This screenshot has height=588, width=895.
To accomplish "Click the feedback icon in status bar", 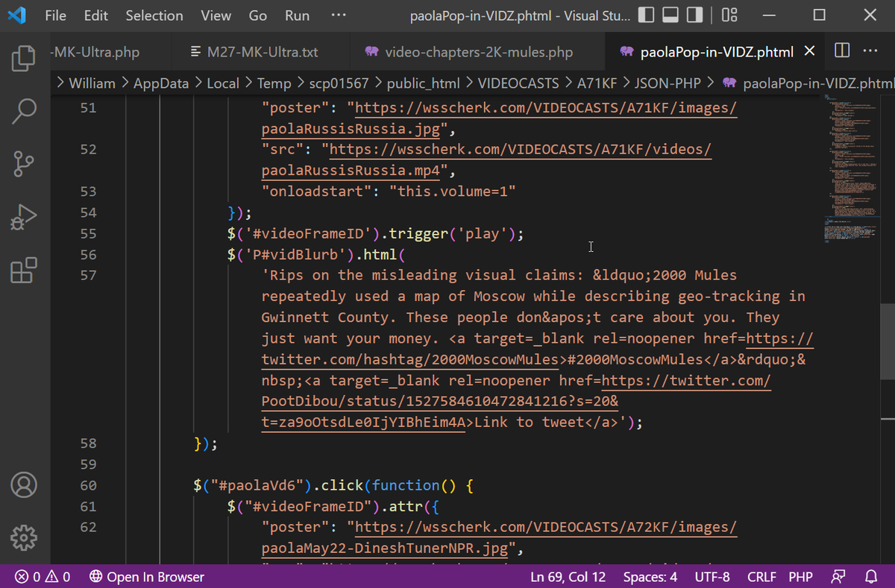I will pos(839,577).
